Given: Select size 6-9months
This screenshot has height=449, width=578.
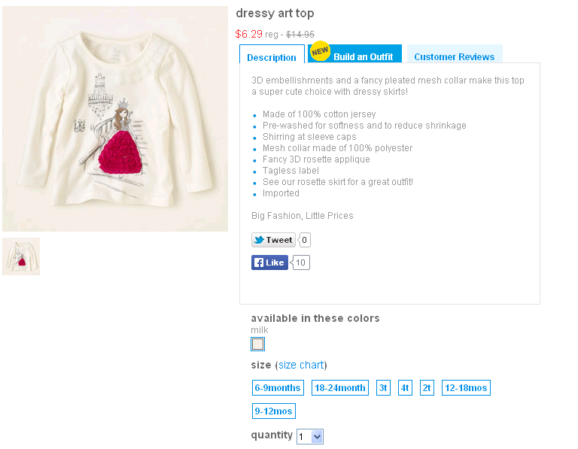Looking at the screenshot, I should (x=278, y=388).
